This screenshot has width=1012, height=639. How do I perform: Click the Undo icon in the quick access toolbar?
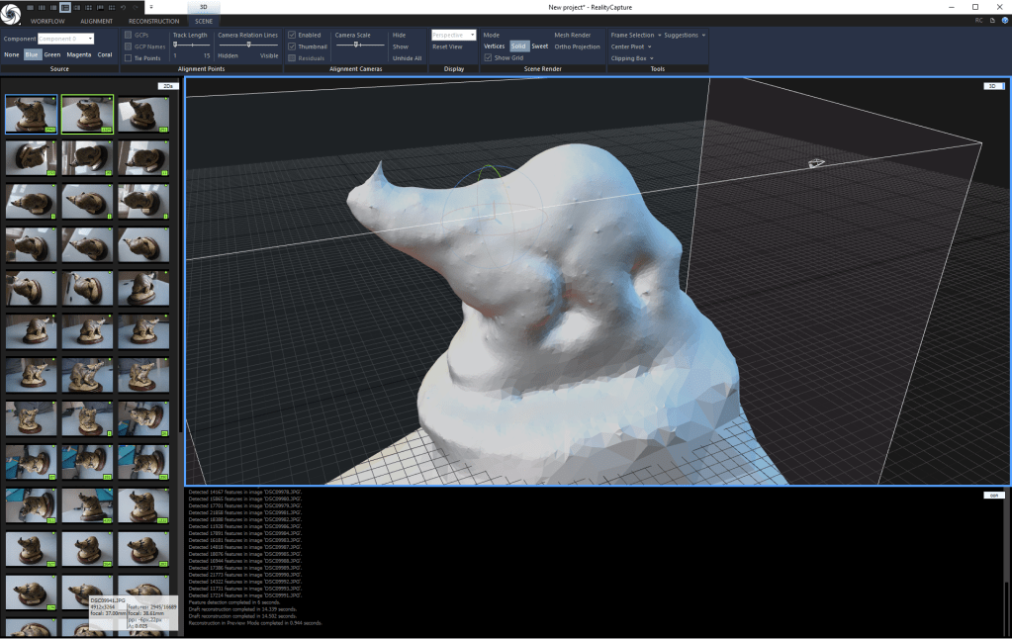point(124,7)
